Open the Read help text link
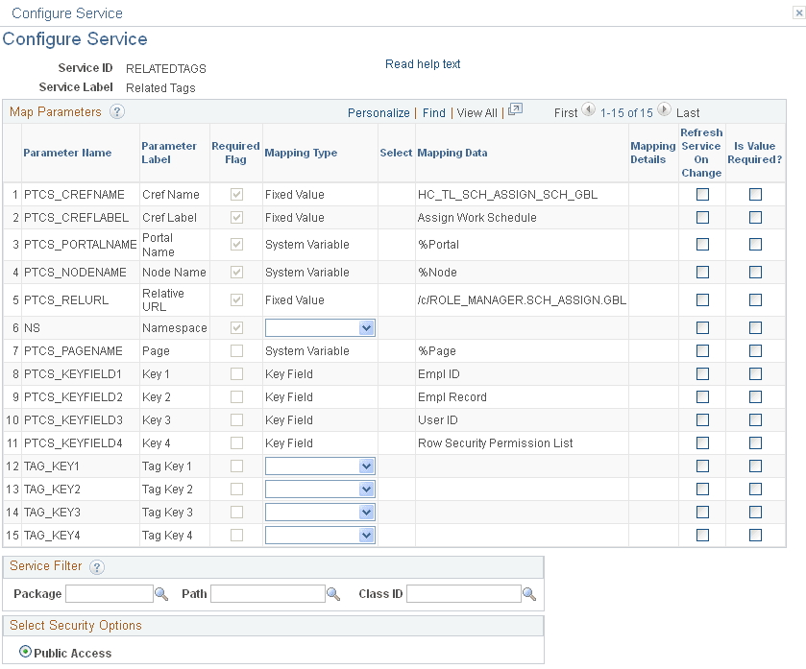The height and width of the screenshot is (669, 806). [x=423, y=64]
